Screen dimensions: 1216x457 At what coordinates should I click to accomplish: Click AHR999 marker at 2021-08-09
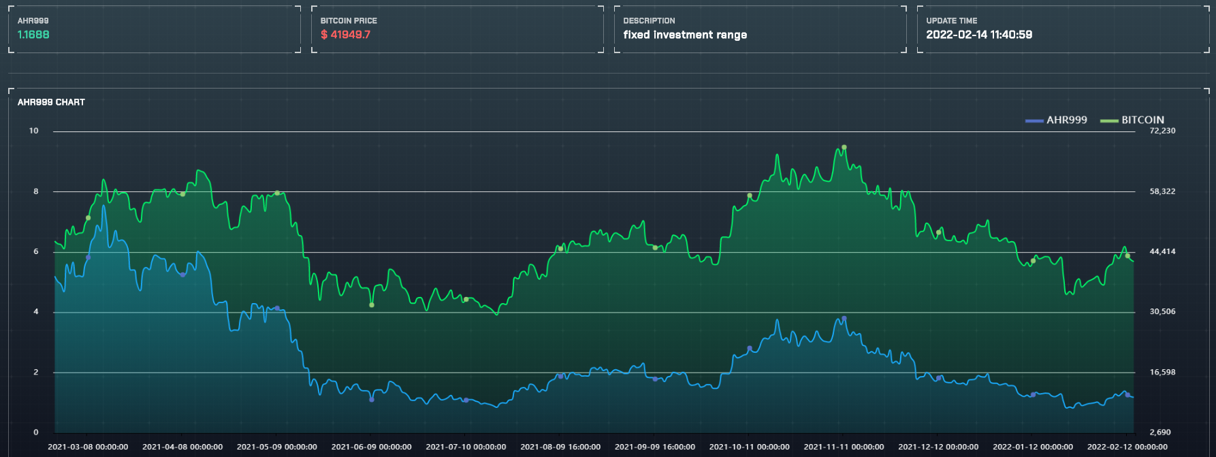(560, 376)
